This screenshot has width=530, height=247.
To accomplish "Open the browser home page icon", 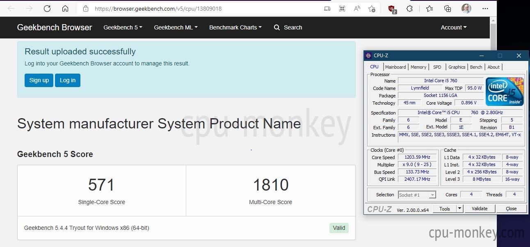I will pyautogui.click(x=65, y=9).
